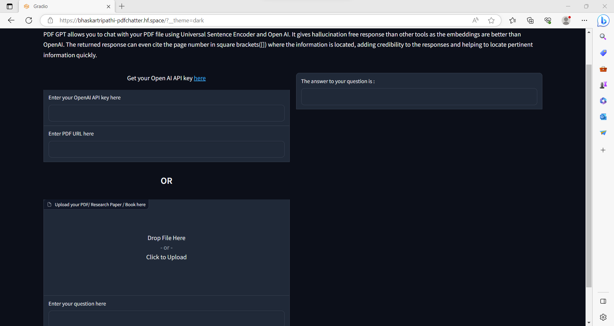Open sidebar Drop paper-plane icon
The image size is (614, 326).
603,133
